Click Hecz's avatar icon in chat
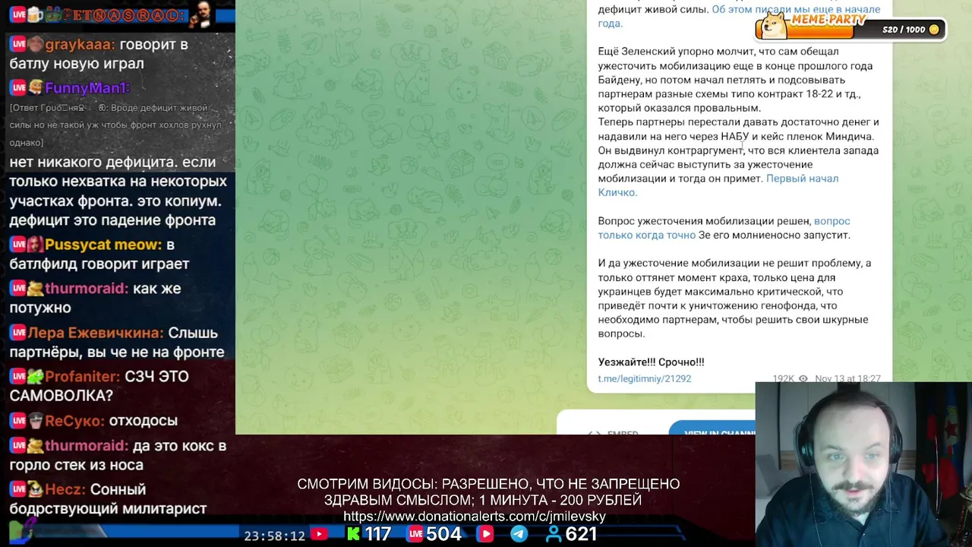Screen dimensions: 972x547 pyautogui.click(x=35, y=490)
